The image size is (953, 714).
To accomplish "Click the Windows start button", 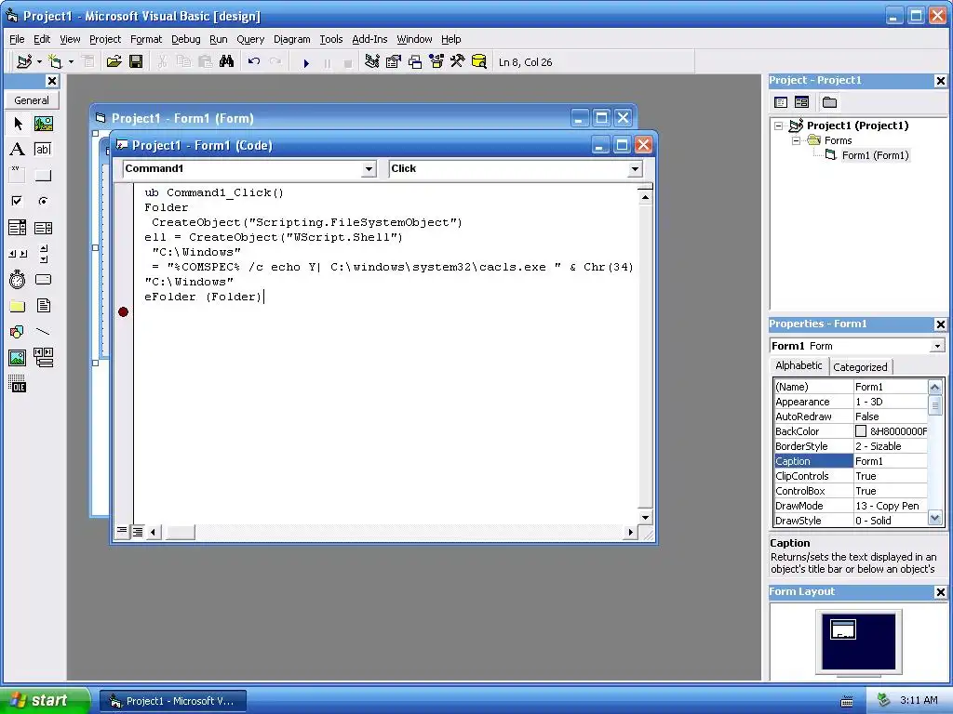I will 45,700.
